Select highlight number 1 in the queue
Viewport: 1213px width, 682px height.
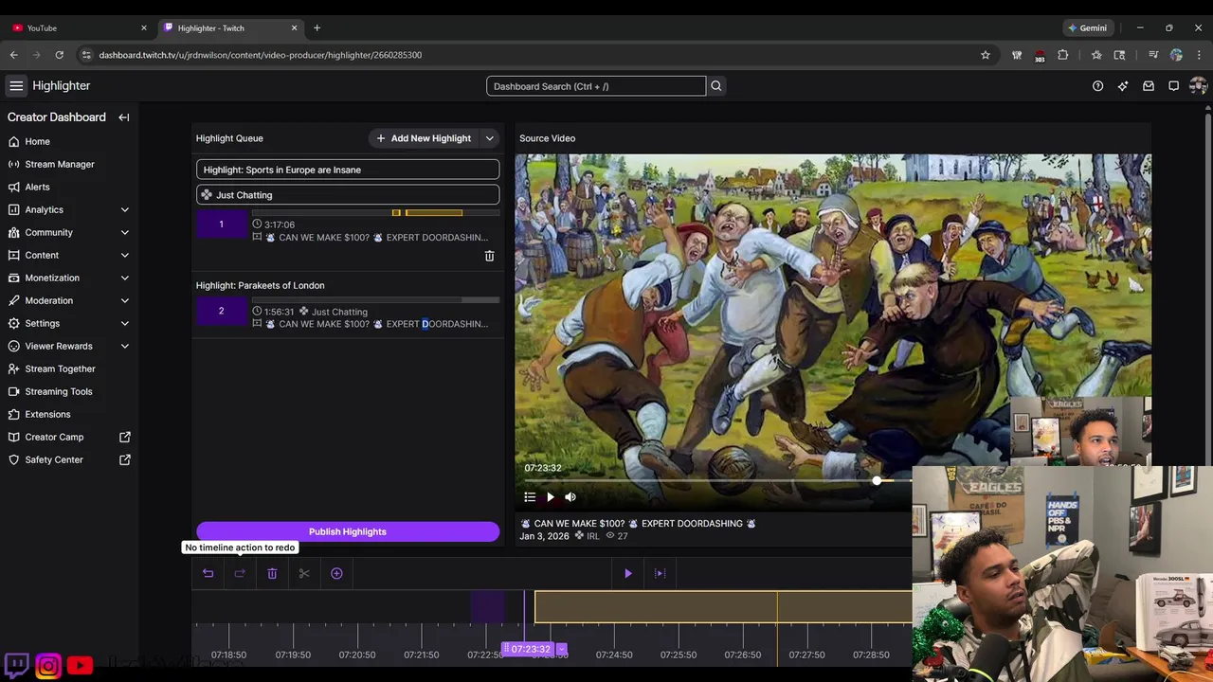[x=222, y=224]
